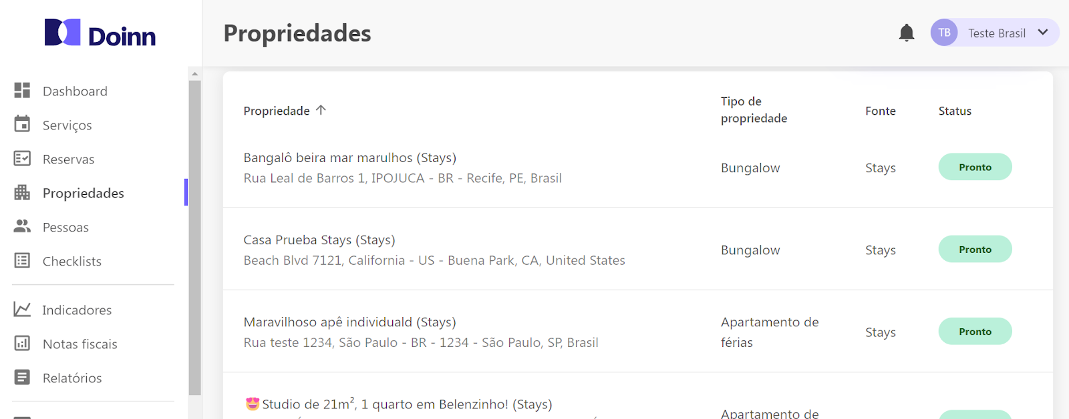Toggle sort arrow on Propriedade column
The image size is (1069, 419).
coord(321,110)
